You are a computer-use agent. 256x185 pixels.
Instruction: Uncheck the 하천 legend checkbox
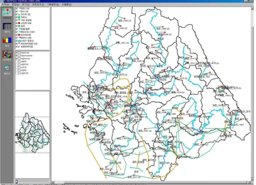[x=17, y=8]
